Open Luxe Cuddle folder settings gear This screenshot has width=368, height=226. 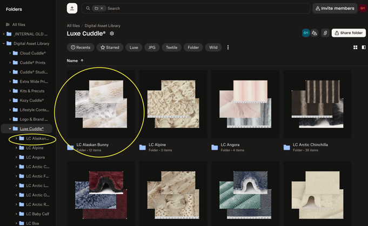(112, 34)
